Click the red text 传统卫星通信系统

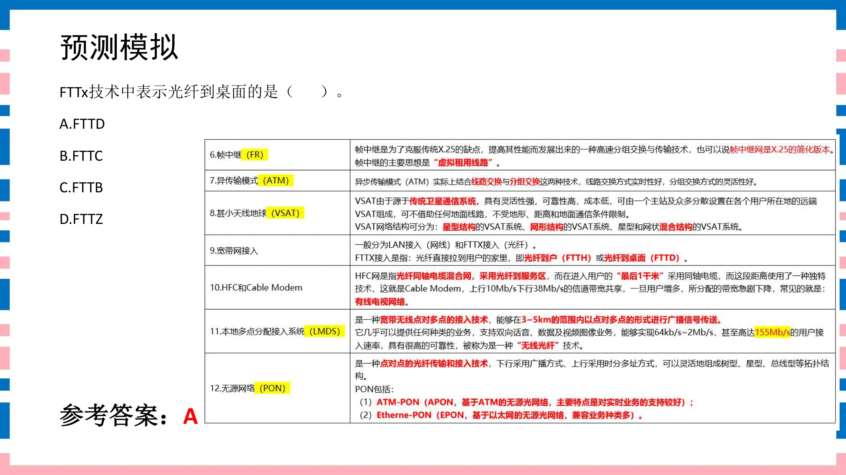pyautogui.click(x=443, y=201)
